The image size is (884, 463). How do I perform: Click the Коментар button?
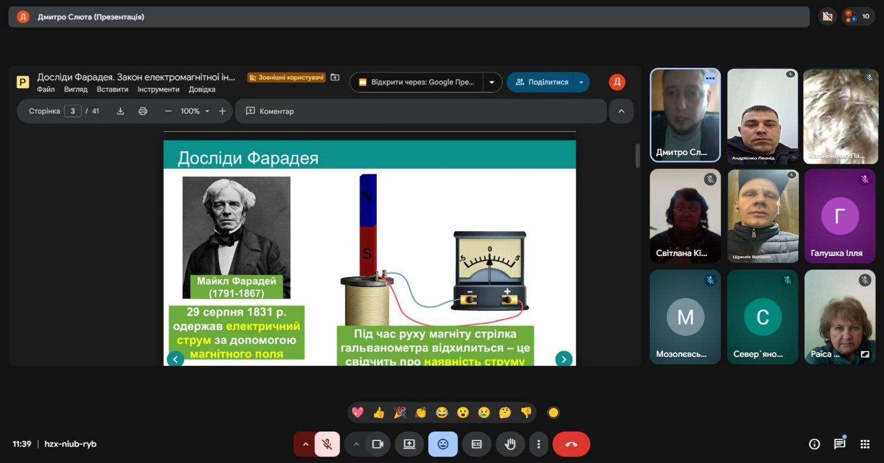[x=270, y=111]
